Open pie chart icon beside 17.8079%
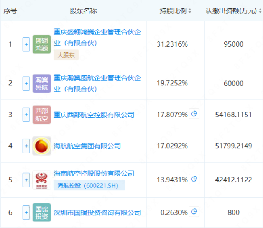 coord(194,114)
